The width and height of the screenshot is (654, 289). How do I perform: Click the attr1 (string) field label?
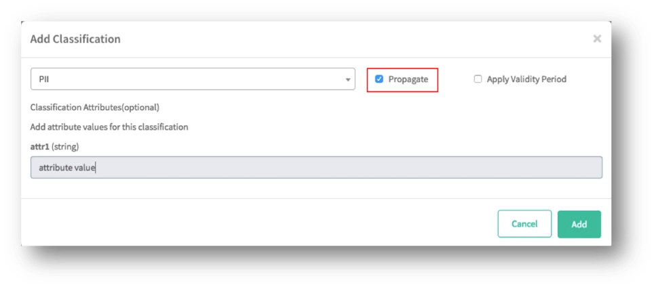(x=54, y=147)
